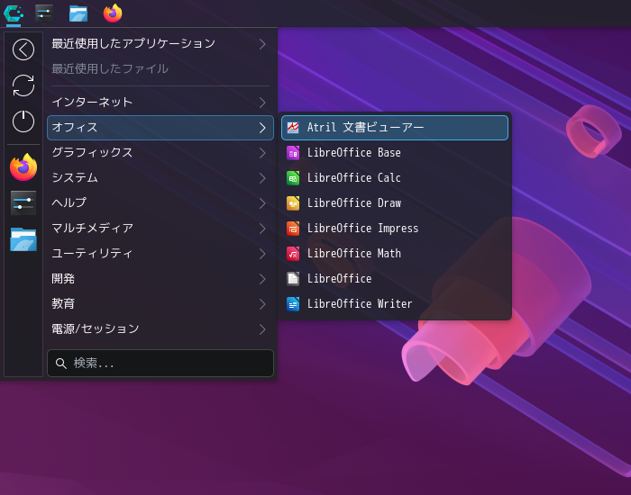Open the settings app from the top panel
Image resolution: width=631 pixels, height=495 pixels.
[x=44, y=13]
